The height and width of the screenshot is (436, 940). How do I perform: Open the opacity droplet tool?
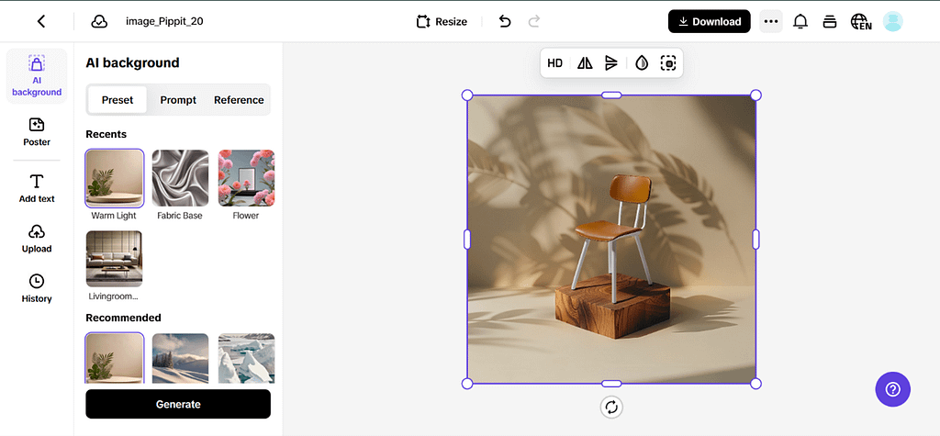tap(642, 63)
